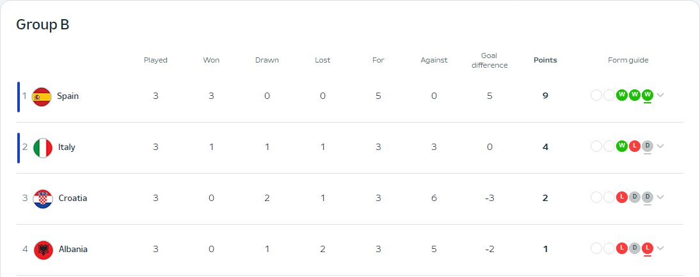Click Albania's grey draw form badge
Image resolution: width=700 pixels, height=277 pixels.
pos(634,248)
